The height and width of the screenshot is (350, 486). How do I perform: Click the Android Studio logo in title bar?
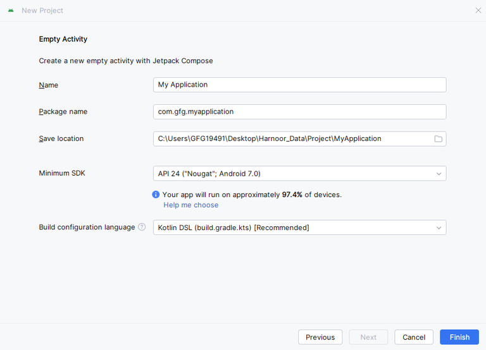[11, 11]
